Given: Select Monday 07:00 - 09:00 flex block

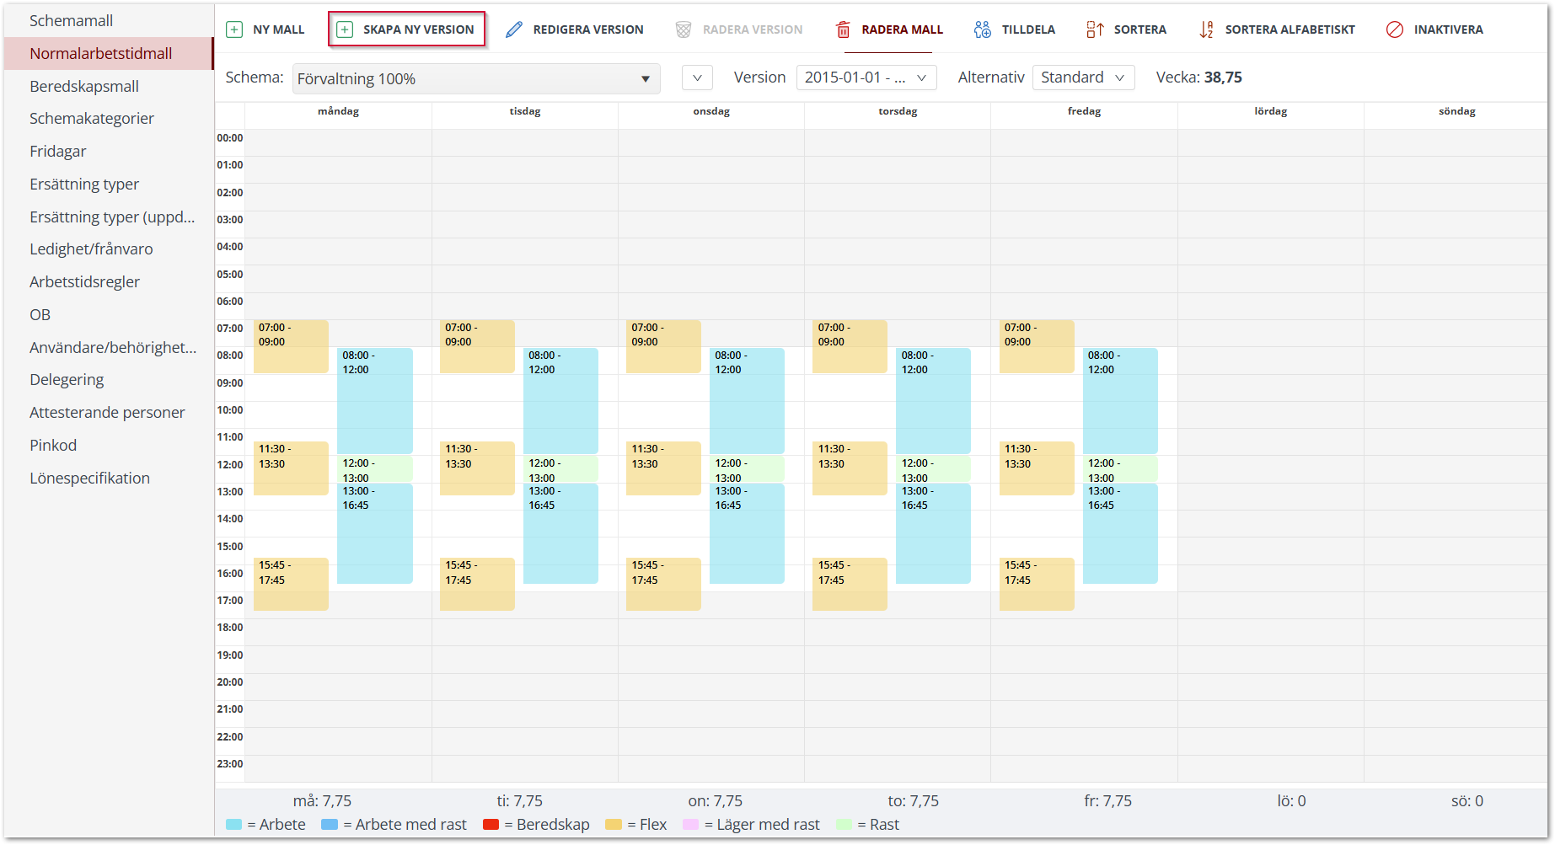Looking at the screenshot, I should 291,346.
